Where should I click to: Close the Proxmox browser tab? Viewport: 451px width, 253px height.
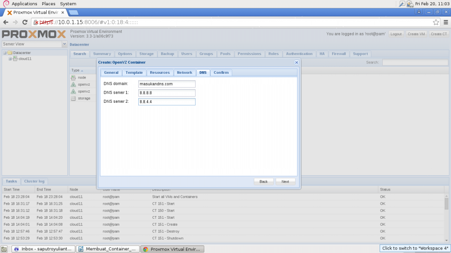coord(63,12)
